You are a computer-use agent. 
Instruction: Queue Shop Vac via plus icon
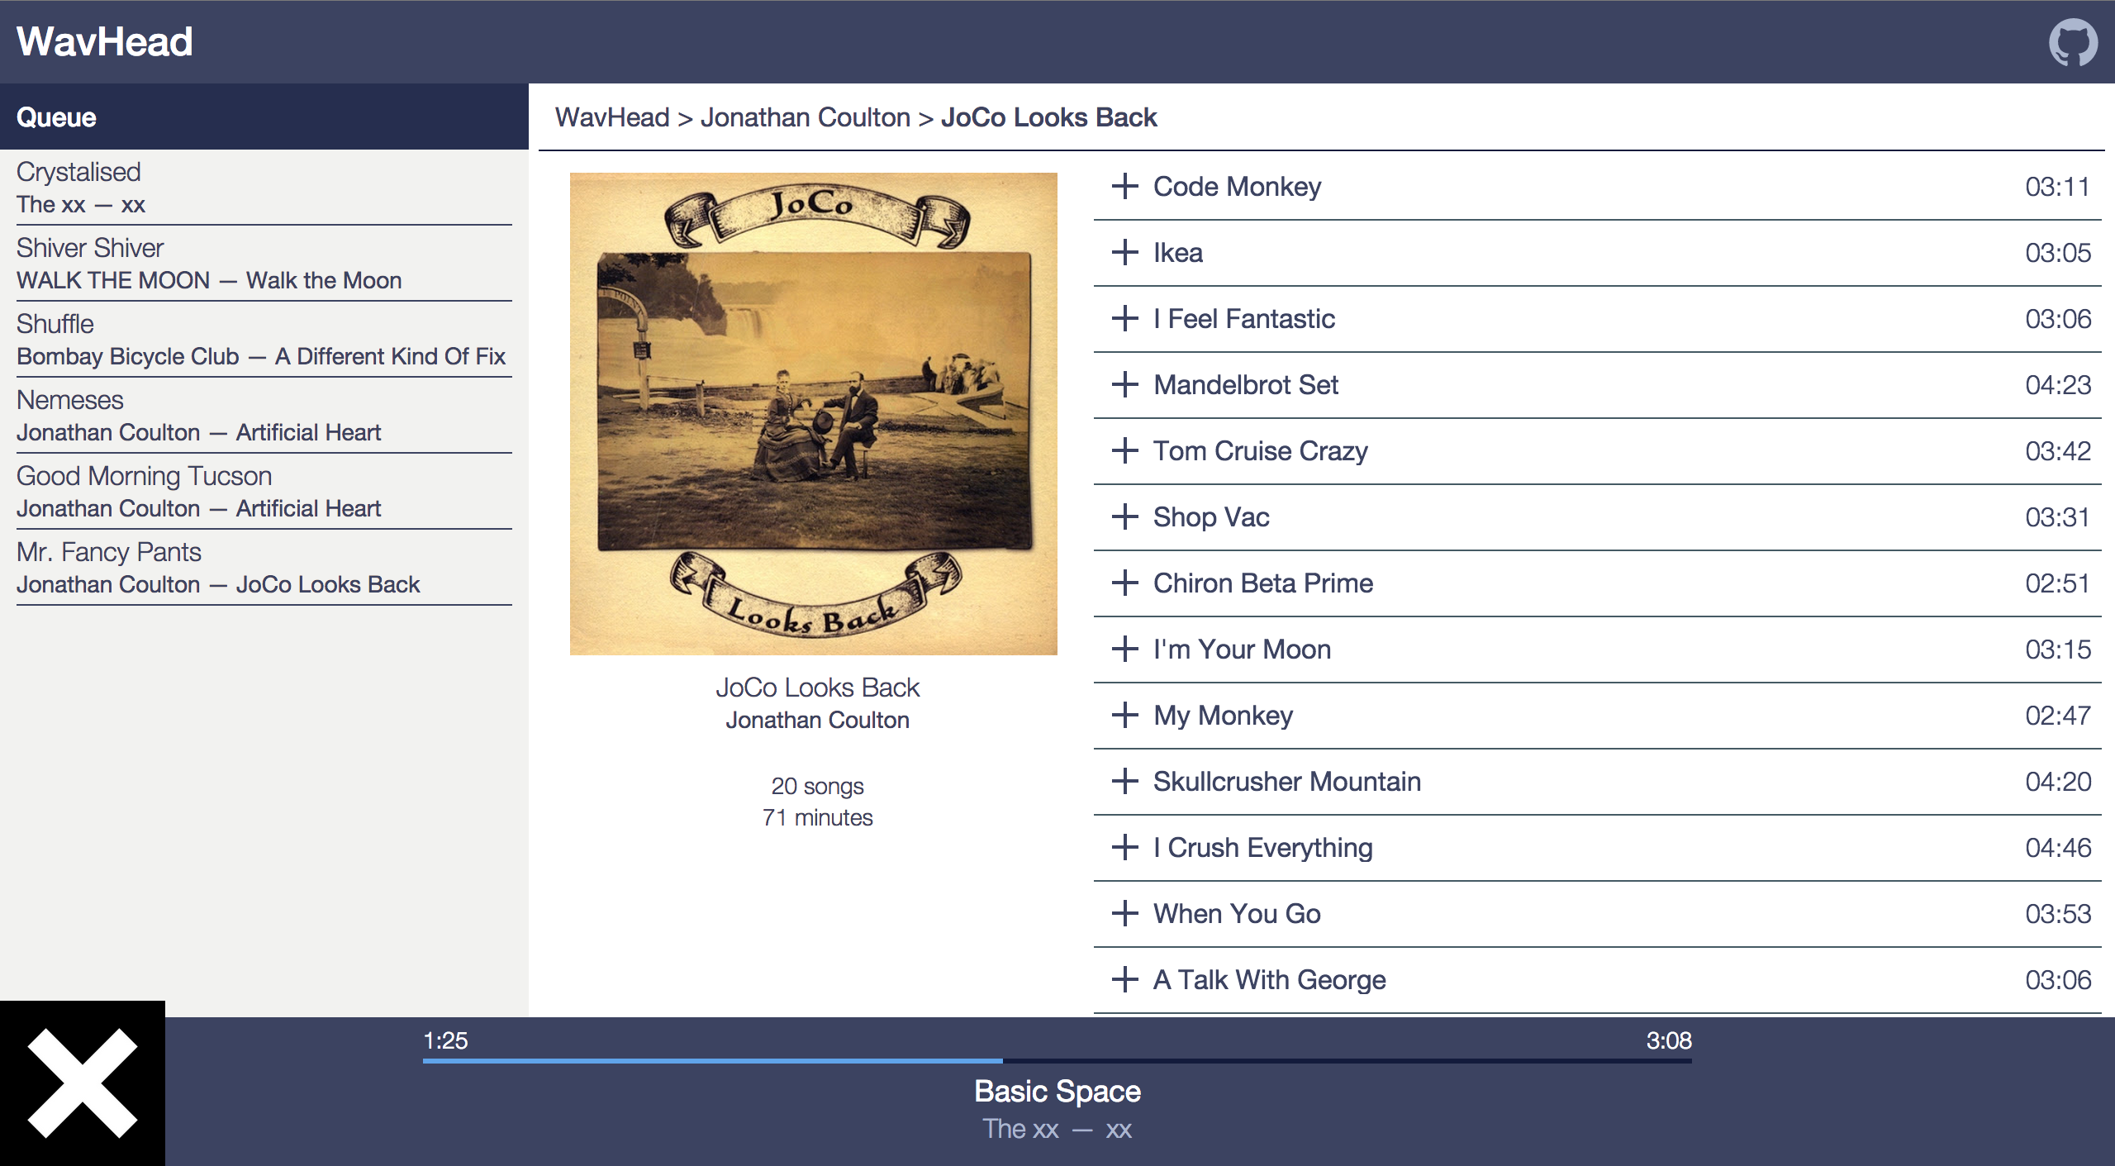pyautogui.click(x=1124, y=516)
